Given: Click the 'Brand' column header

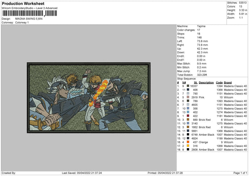Looking at the screenshot, I should [x=228, y=83].
